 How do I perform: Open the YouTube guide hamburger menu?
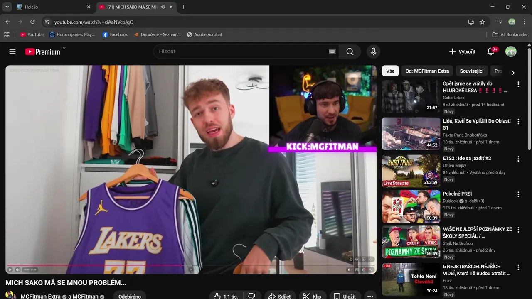click(x=12, y=51)
